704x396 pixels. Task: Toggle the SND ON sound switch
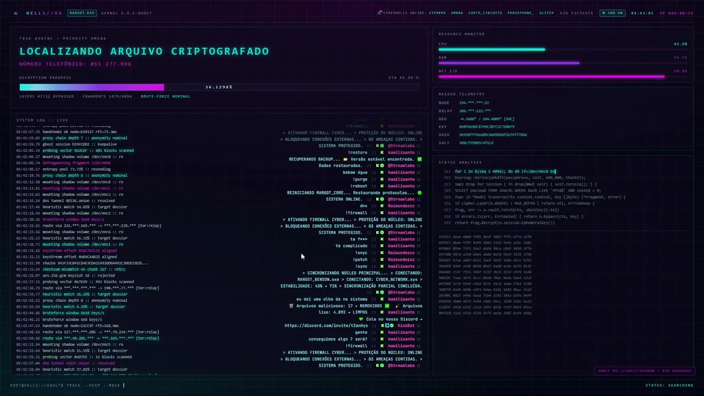coord(612,13)
